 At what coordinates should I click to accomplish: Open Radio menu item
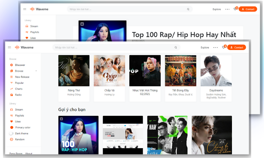tap(18, 95)
